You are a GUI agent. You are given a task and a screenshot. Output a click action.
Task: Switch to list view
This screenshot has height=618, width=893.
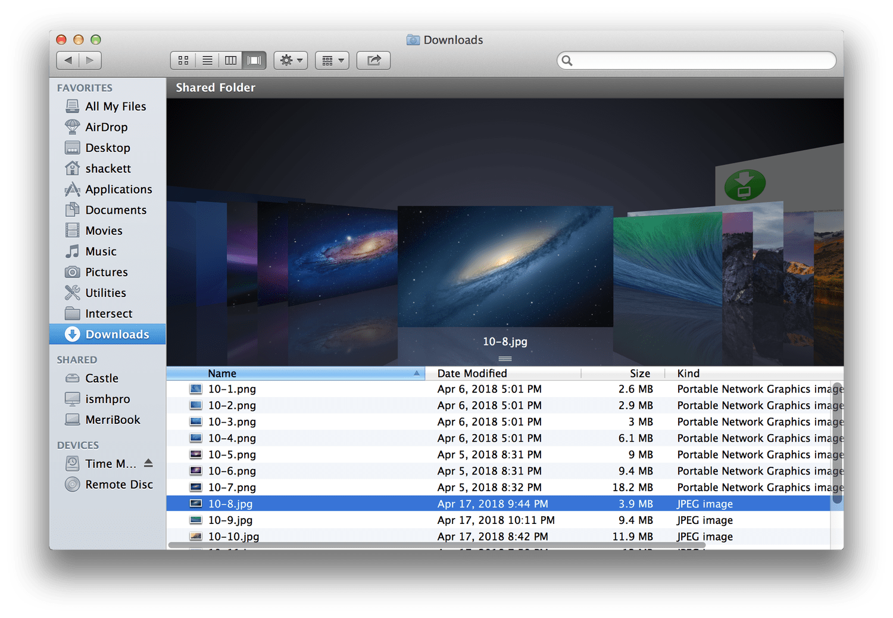207,60
